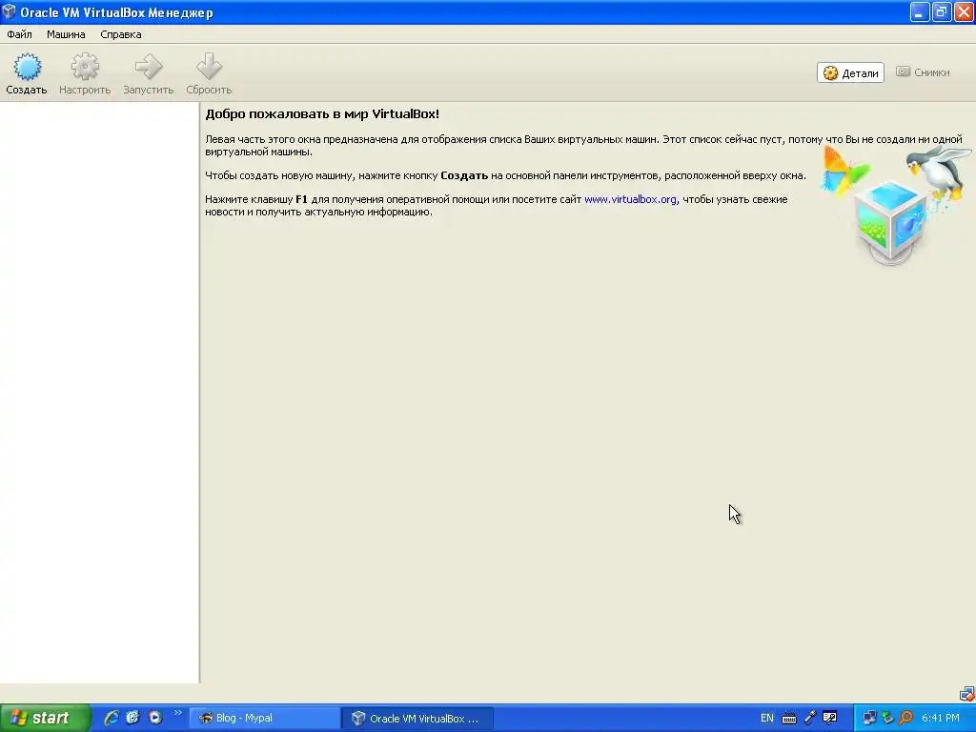Click the status icon at bottom-right corner of window
The image size is (976, 732).
pyautogui.click(x=966, y=694)
